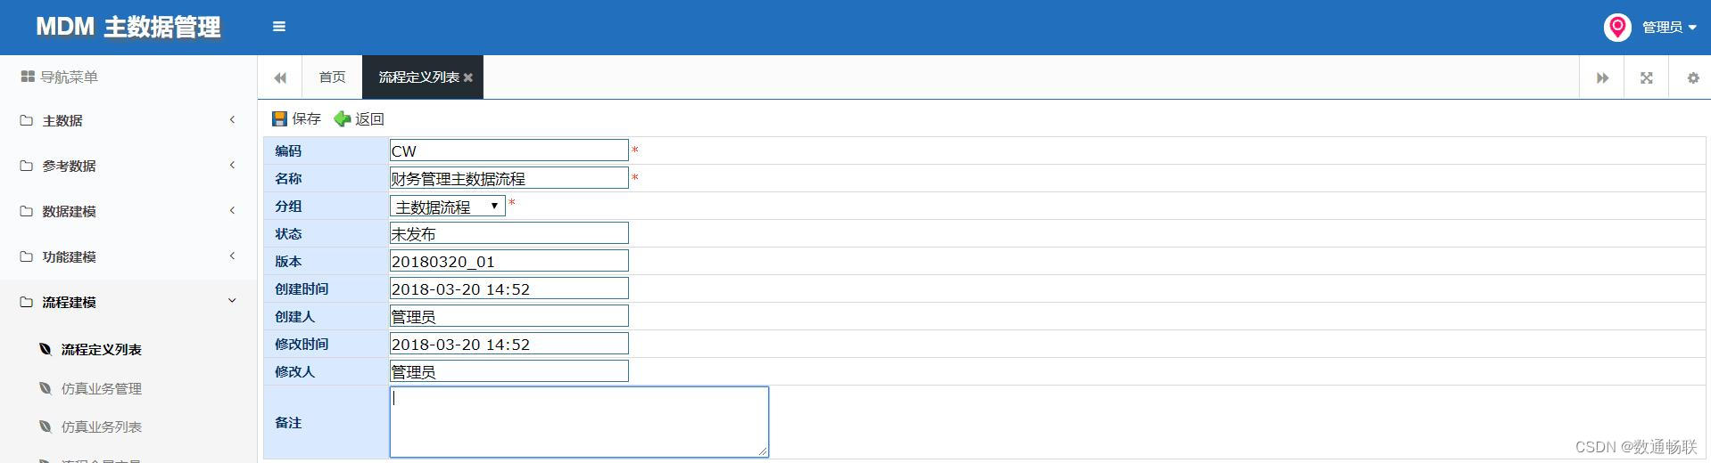Click the save disk icon
The height and width of the screenshot is (463, 1711).
click(x=280, y=118)
